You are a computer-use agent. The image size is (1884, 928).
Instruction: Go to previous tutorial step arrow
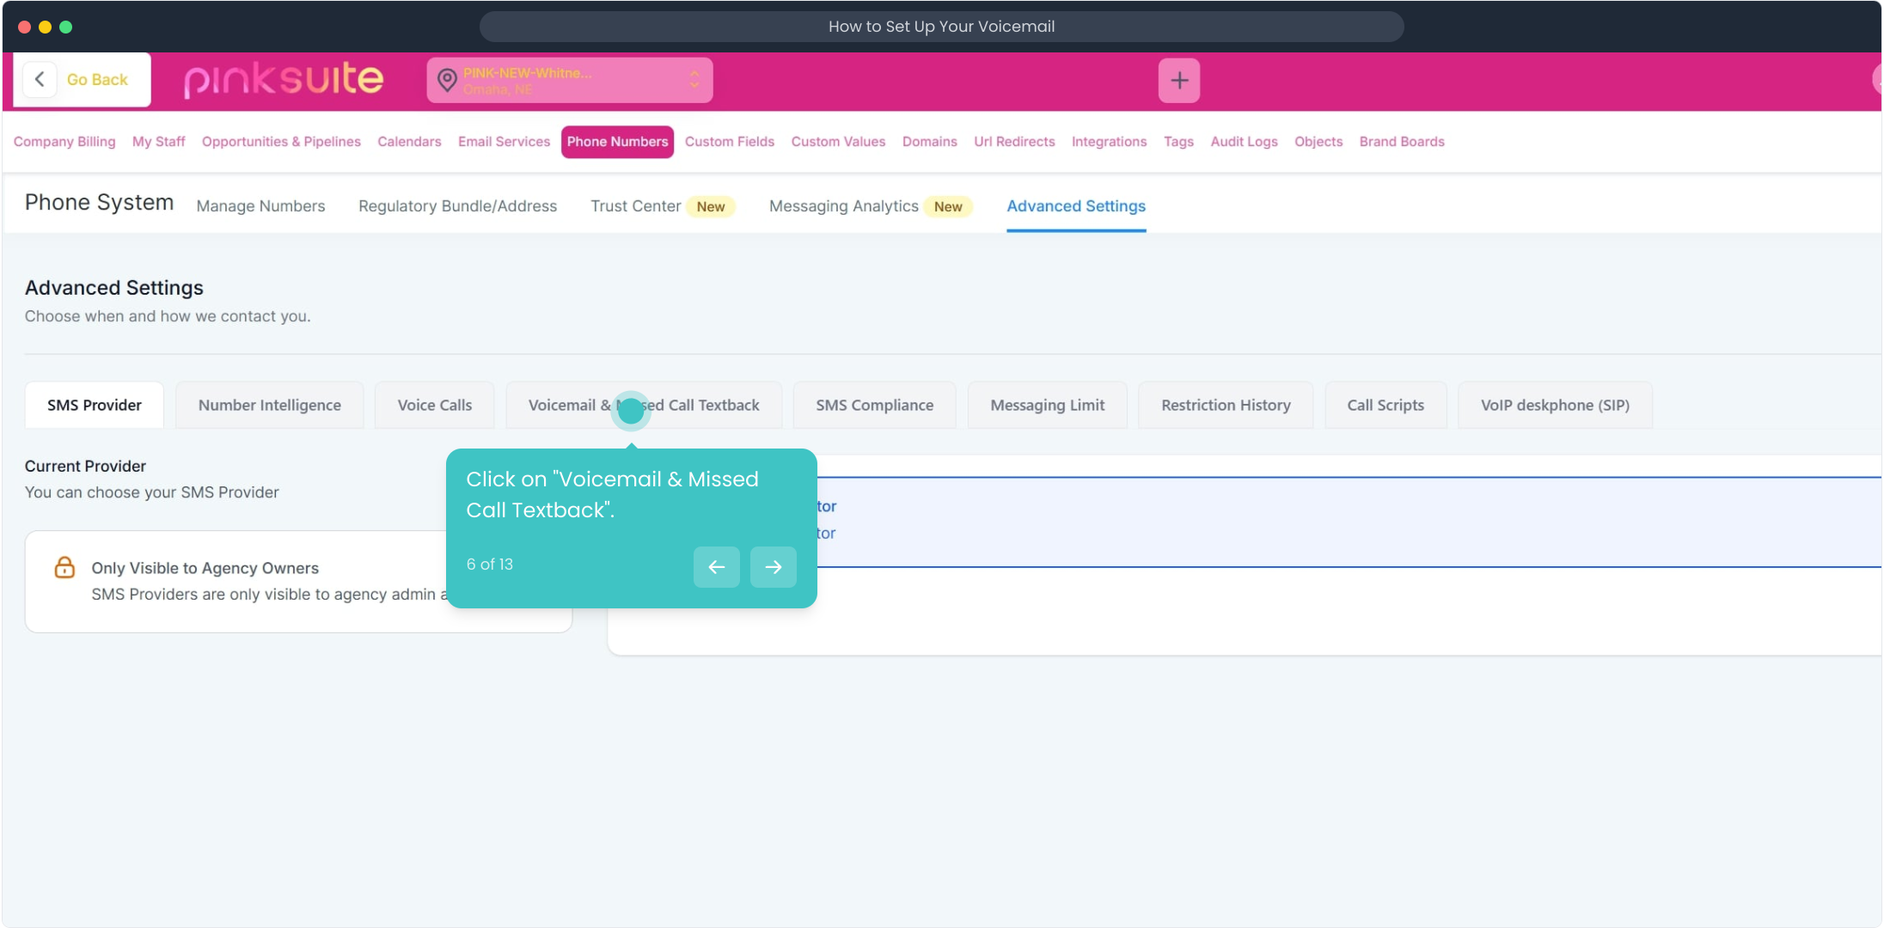click(x=716, y=566)
